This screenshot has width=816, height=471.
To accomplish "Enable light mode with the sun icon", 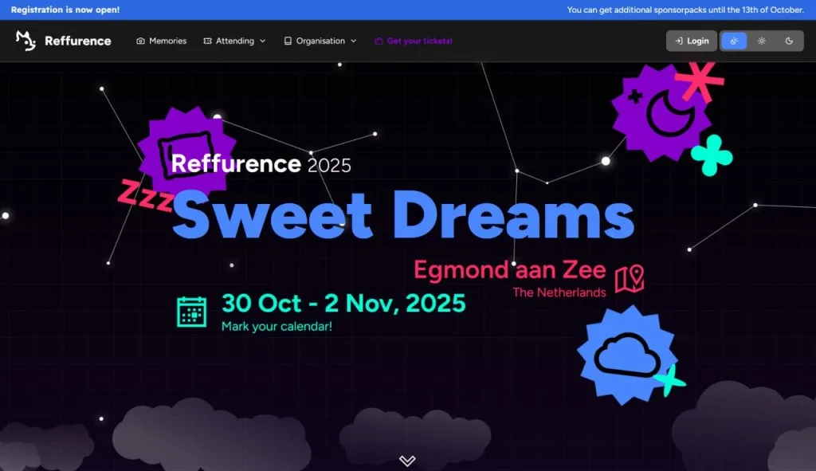I will pos(761,40).
